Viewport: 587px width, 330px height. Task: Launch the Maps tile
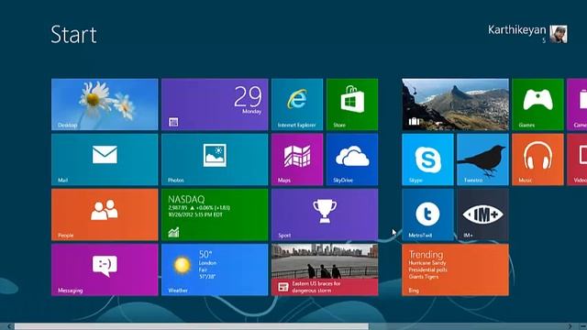point(297,159)
